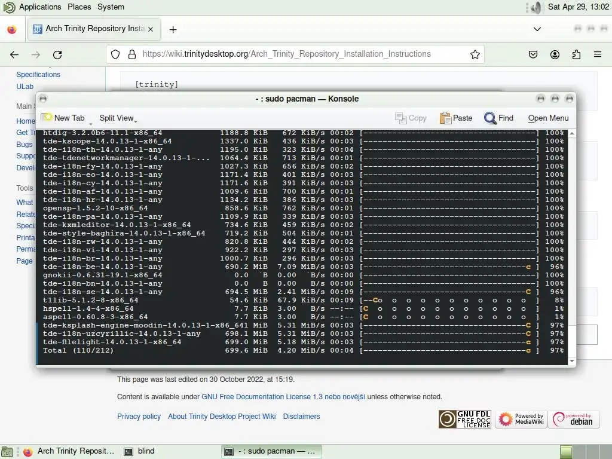The height and width of the screenshot is (459, 612).
Task: Click the gnokii-0.6.31-19.1-x86_64 line
Action: (303, 275)
